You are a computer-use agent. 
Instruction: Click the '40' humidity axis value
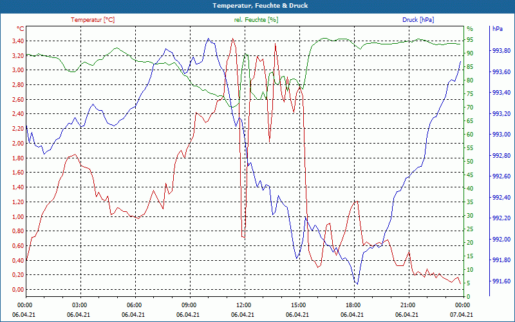pyautogui.click(x=470, y=188)
